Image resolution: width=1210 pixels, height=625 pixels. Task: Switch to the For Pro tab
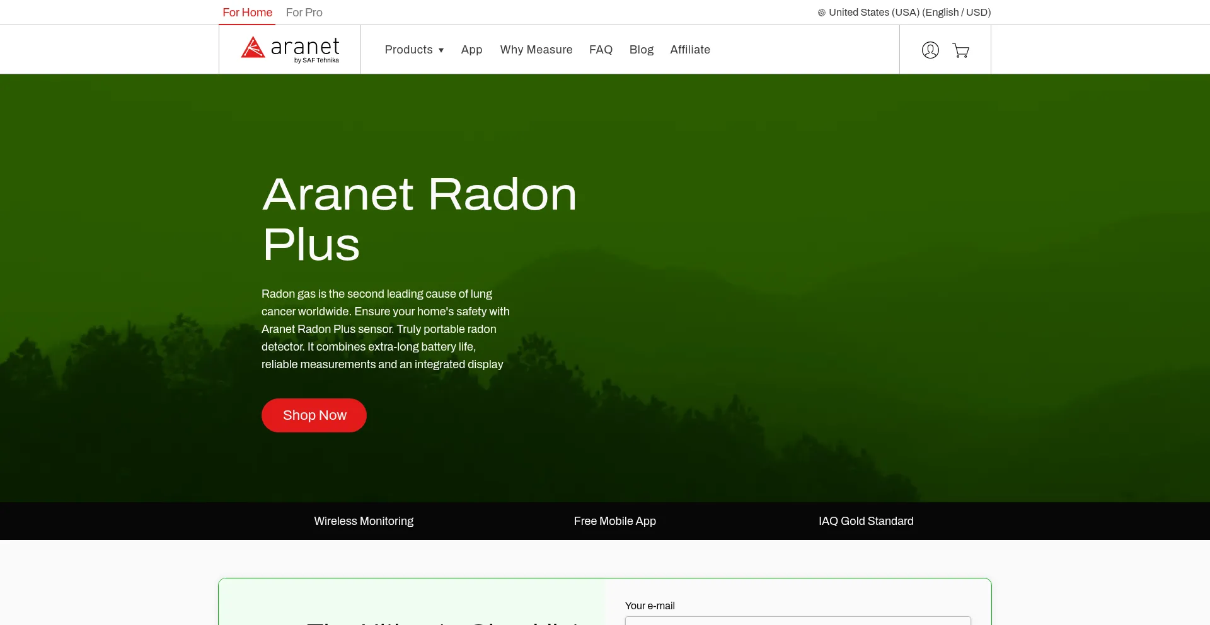pyautogui.click(x=304, y=13)
